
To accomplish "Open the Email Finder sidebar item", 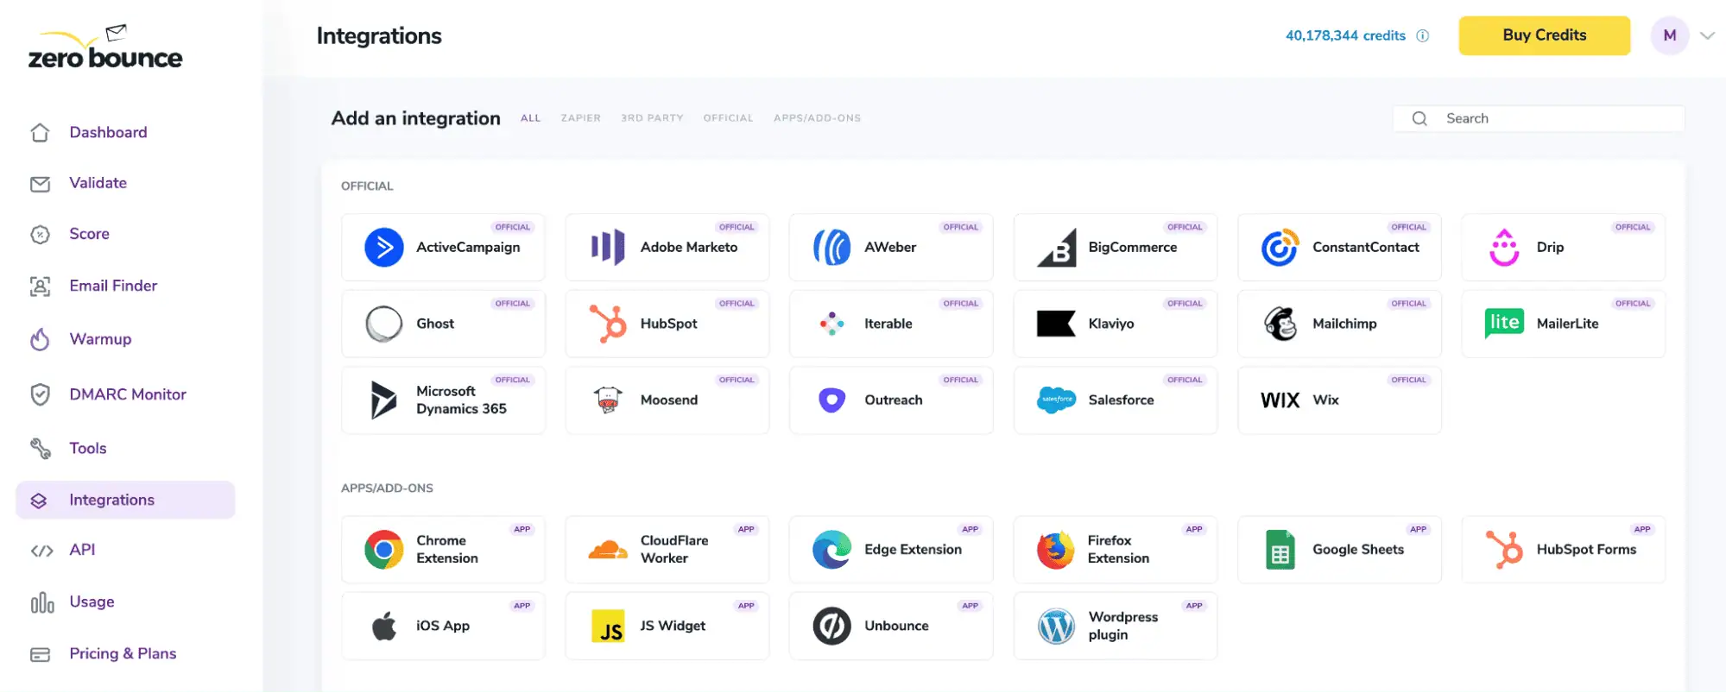I will [113, 286].
